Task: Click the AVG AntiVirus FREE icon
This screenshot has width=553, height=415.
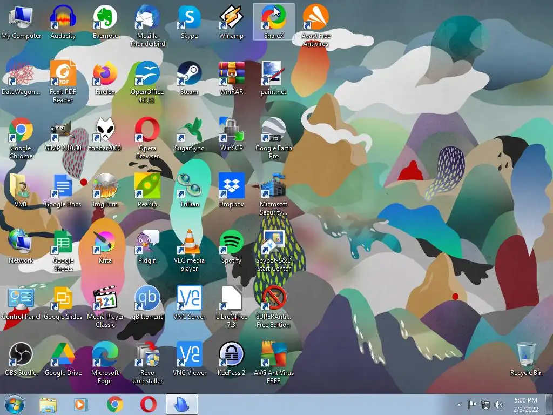Action: 274,363
